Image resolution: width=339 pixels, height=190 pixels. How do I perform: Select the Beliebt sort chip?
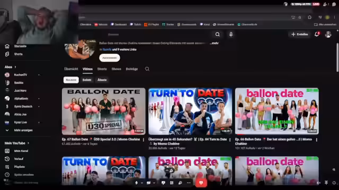[87, 80]
